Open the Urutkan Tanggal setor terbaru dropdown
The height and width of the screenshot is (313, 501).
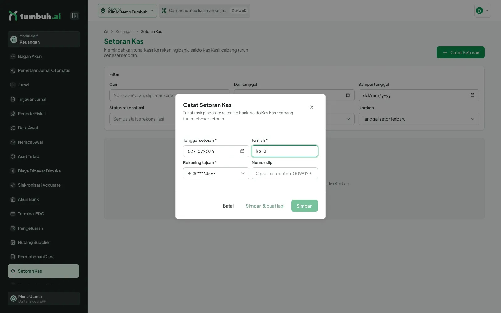click(419, 119)
